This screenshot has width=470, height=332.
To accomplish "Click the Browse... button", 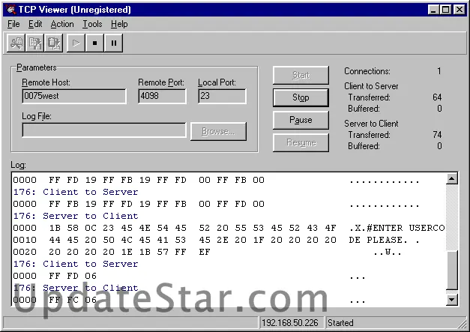I will pyautogui.click(x=219, y=131).
